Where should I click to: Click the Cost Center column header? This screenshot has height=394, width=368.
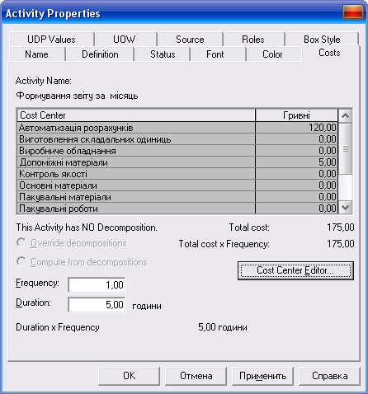(136, 115)
